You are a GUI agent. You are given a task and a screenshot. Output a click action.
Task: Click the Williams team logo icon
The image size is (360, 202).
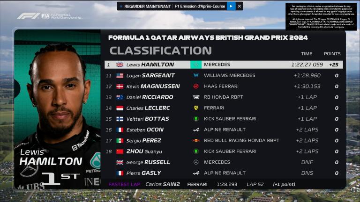(x=196, y=75)
